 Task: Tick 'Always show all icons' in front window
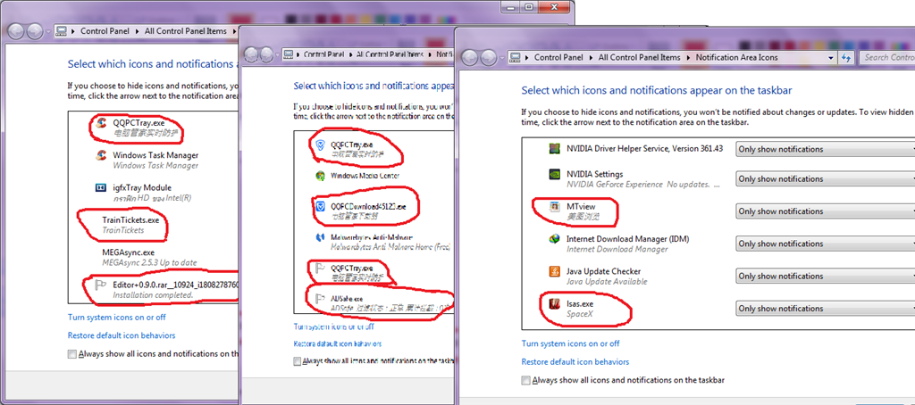point(526,381)
